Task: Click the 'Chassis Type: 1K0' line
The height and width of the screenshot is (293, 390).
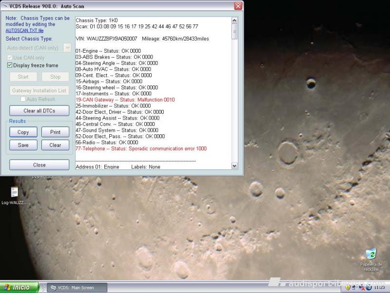Action: coord(97,21)
